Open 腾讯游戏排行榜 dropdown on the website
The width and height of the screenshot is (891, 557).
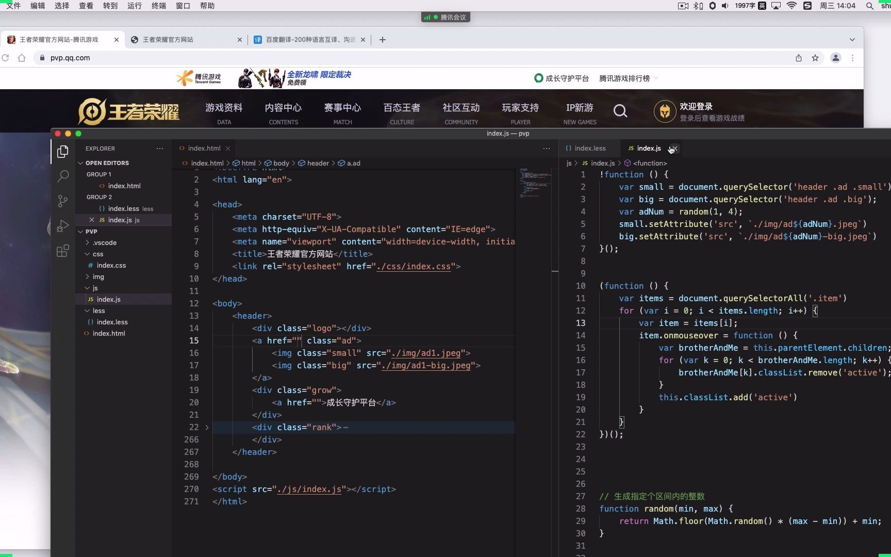pyautogui.click(x=629, y=78)
